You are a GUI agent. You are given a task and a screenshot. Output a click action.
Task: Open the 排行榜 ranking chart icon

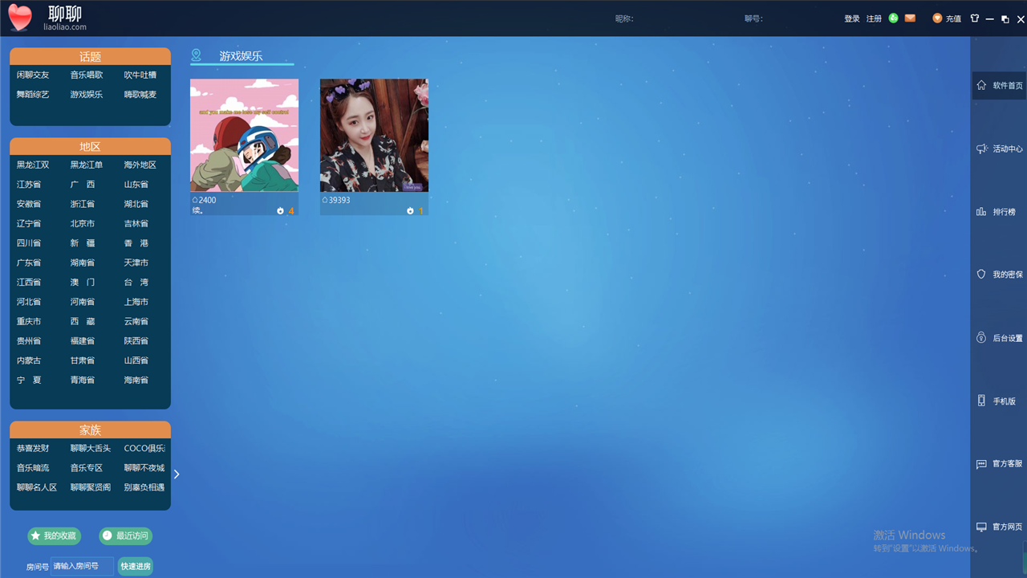coord(981,212)
